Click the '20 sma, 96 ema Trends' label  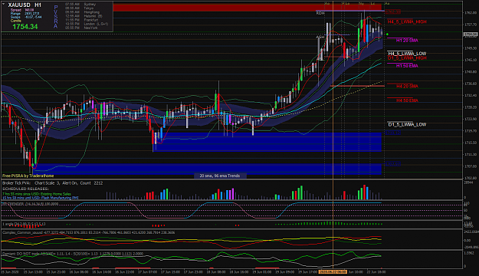point(220,176)
